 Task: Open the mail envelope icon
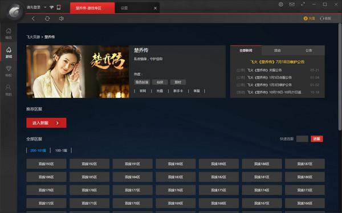[x=292, y=5]
